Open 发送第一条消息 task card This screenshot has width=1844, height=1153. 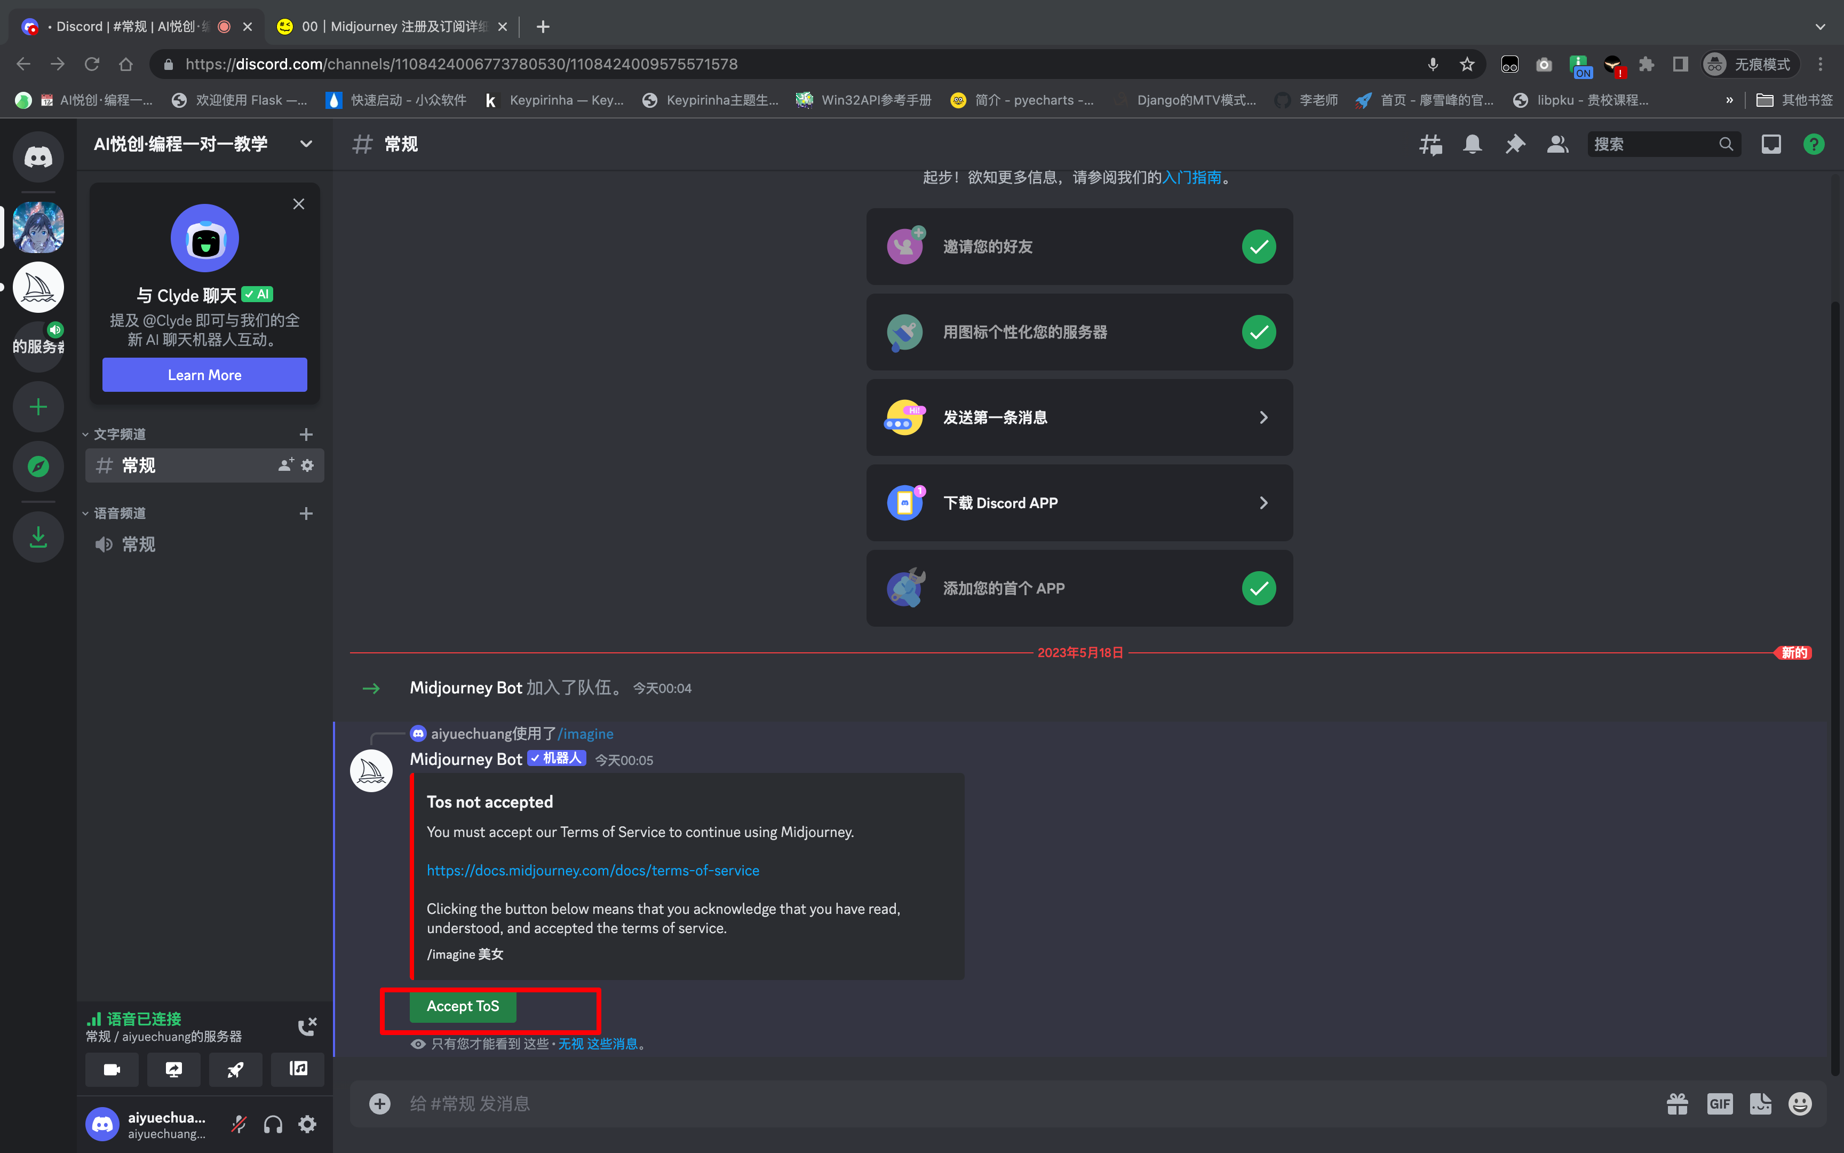tap(1079, 417)
